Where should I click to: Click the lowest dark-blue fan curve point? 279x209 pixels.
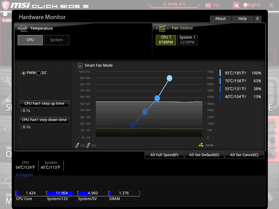[133, 125]
